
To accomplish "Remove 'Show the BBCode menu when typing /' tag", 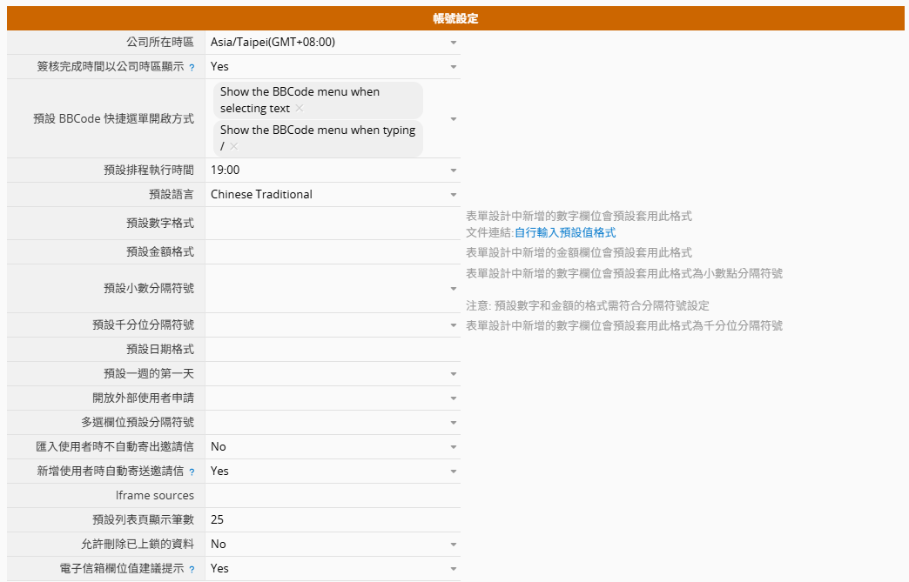I will pyautogui.click(x=233, y=146).
